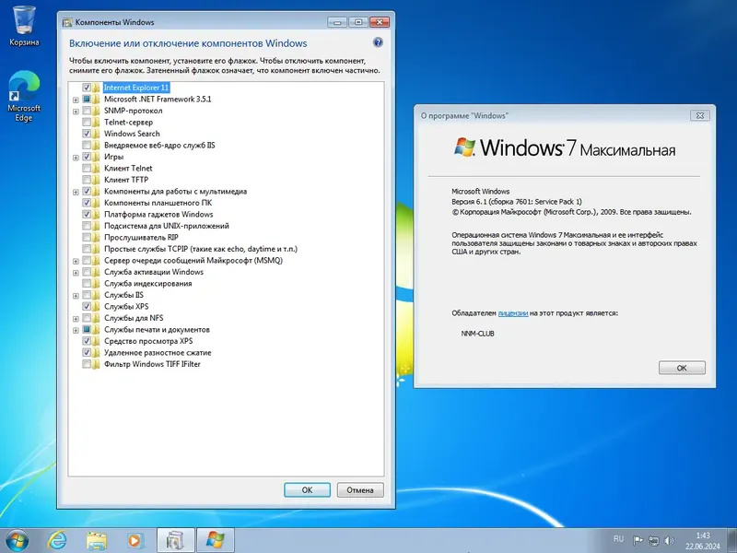The height and width of the screenshot is (553, 737).
Task: Uncheck the Службы XPS checkbox
Action: (x=88, y=306)
